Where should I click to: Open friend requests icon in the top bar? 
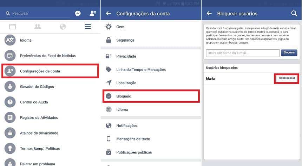93,13
